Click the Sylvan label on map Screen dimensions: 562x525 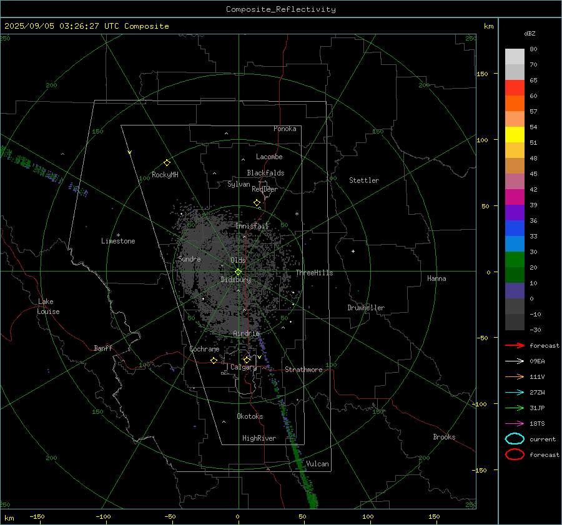[x=239, y=184]
